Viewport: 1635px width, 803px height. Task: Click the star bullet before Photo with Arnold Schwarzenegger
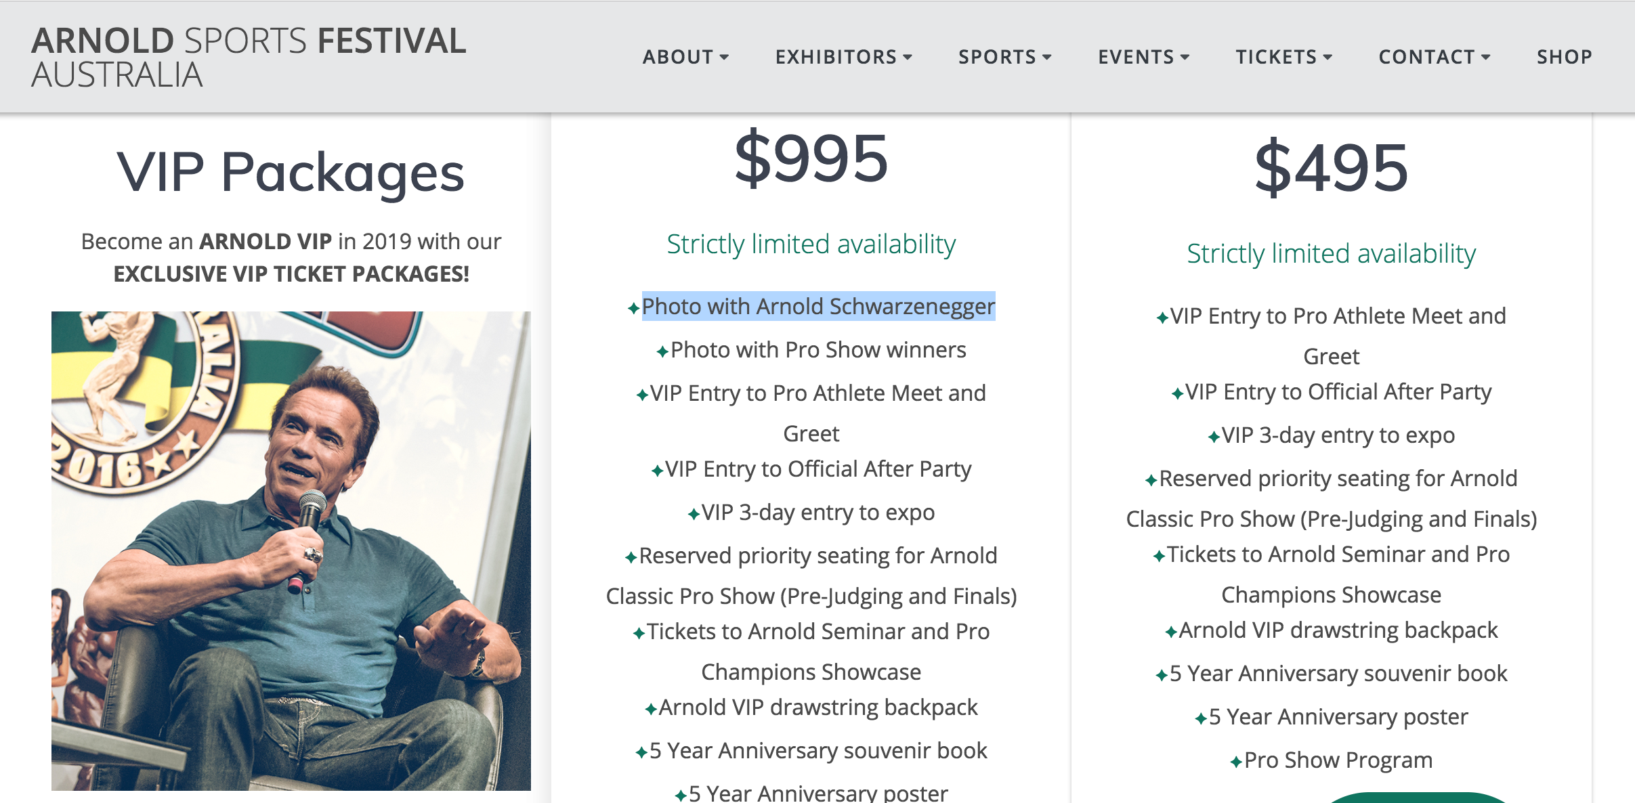(x=633, y=308)
